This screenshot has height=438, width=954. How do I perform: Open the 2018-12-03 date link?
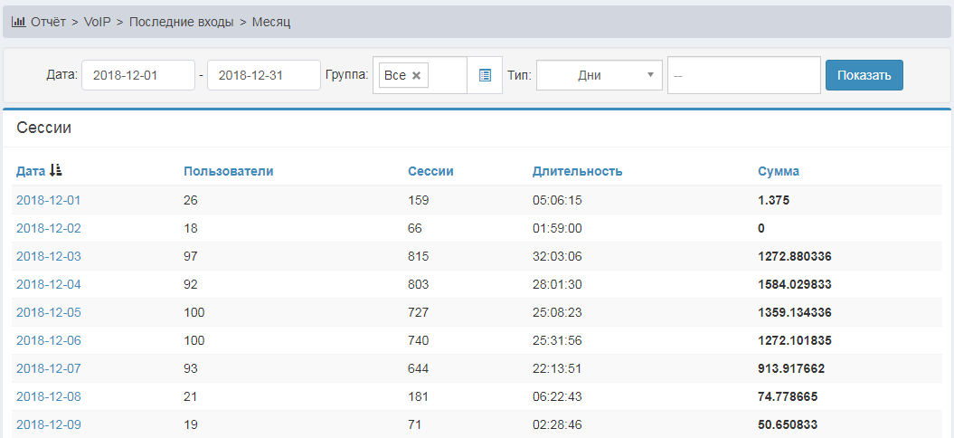pyautogui.click(x=48, y=256)
